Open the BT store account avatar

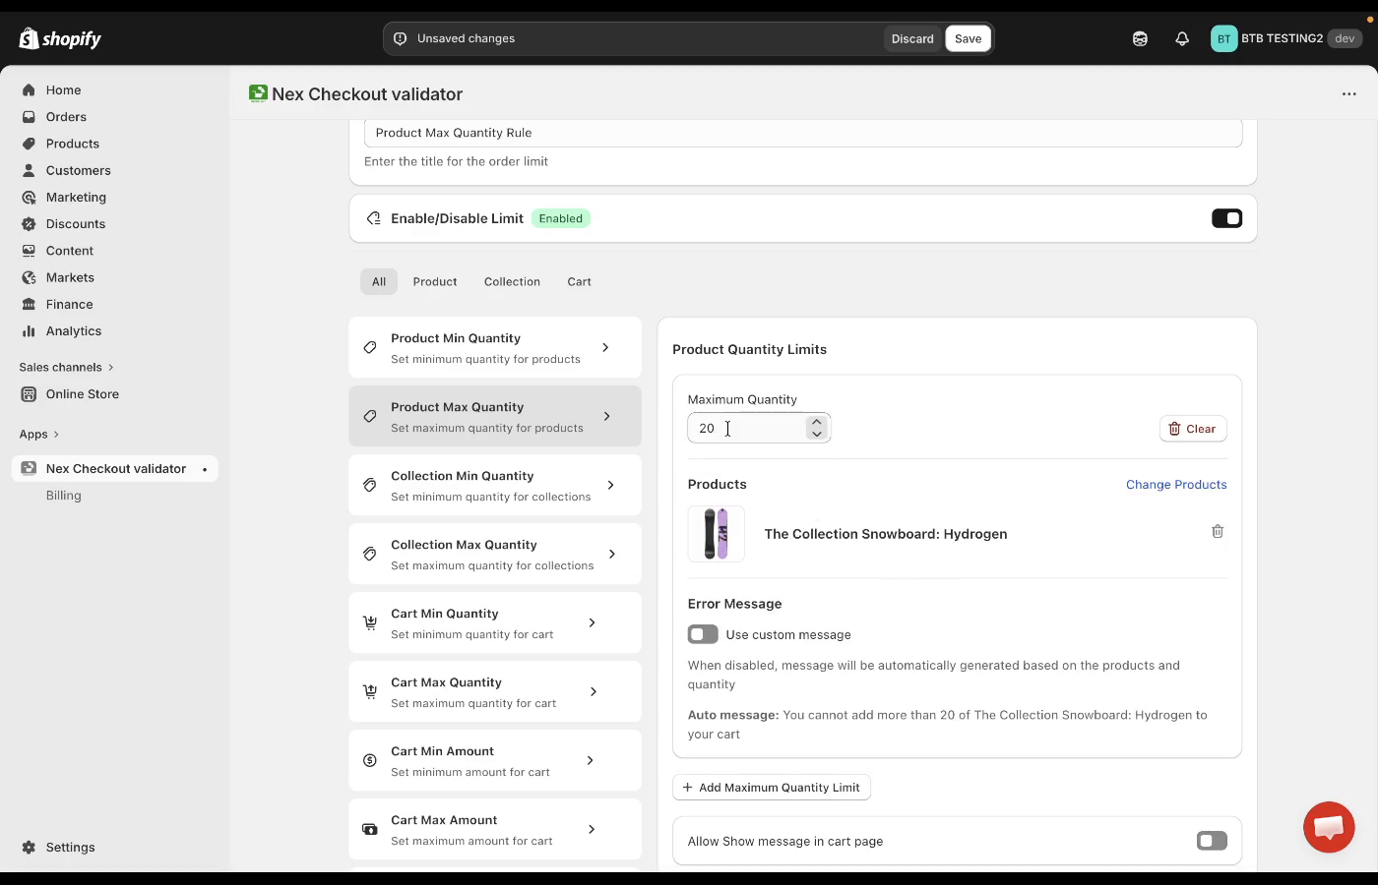[1223, 38]
